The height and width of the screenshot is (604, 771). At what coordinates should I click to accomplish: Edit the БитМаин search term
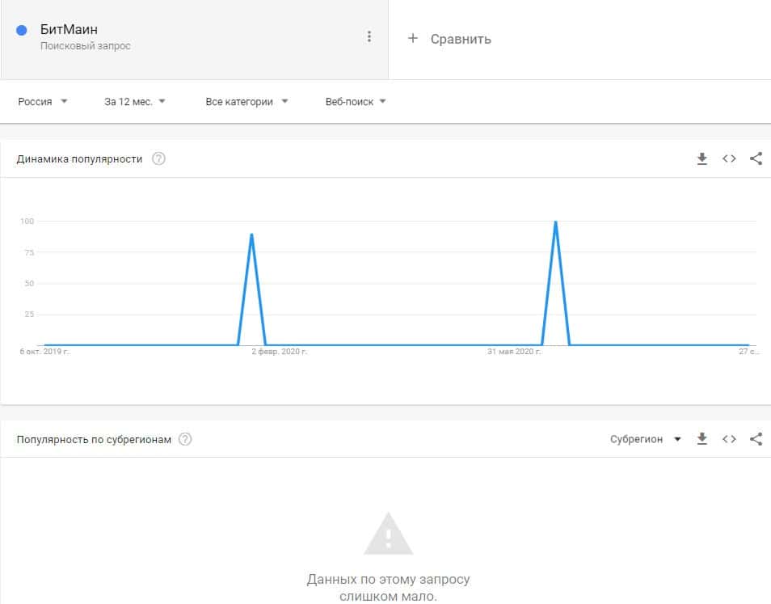pyautogui.click(x=69, y=29)
